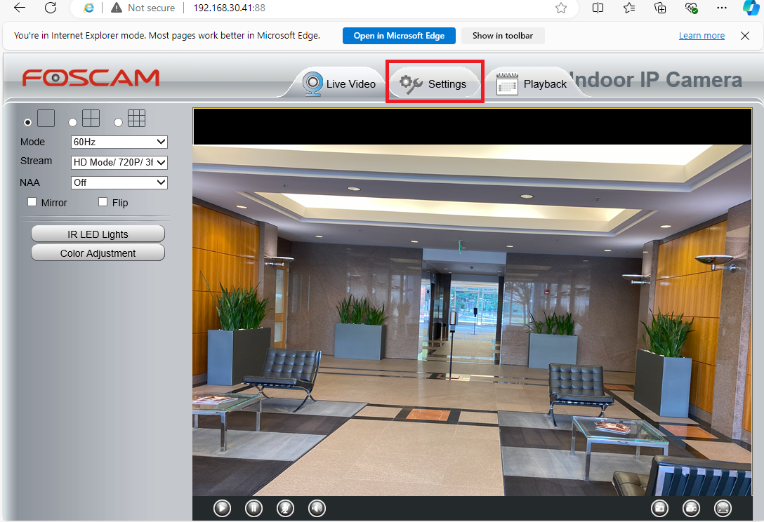
Task: Start recording with the camcorder icon
Action: pyautogui.click(x=691, y=508)
